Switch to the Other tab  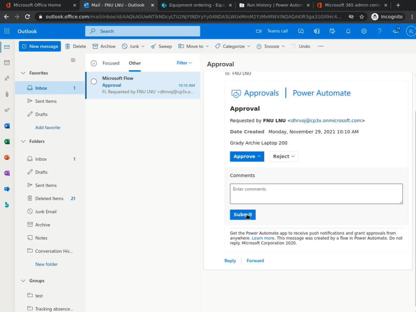135,63
